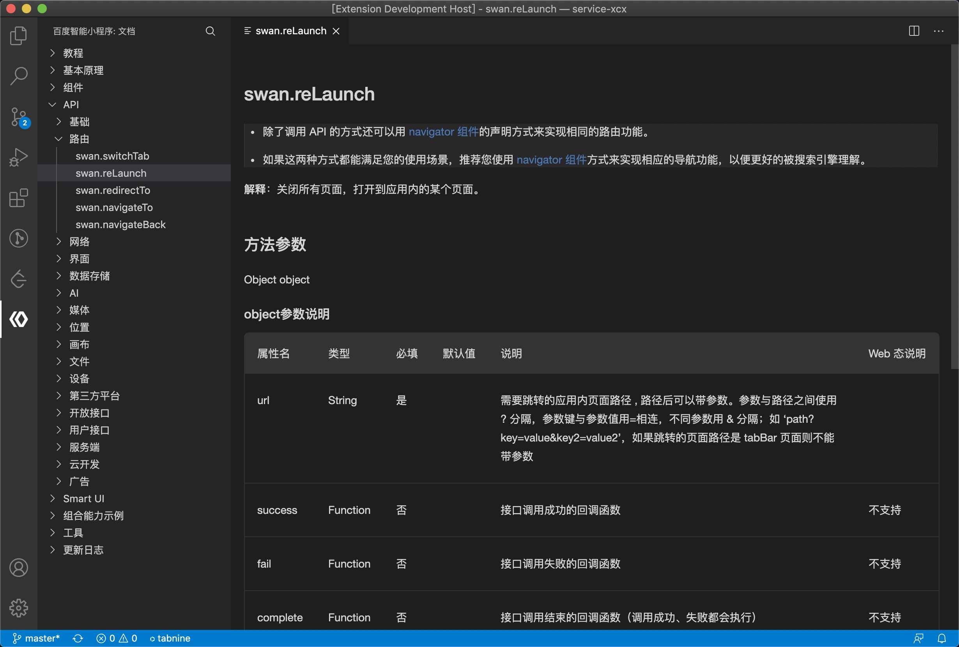
Task: Open Source Control view with badge 2
Action: (x=19, y=117)
